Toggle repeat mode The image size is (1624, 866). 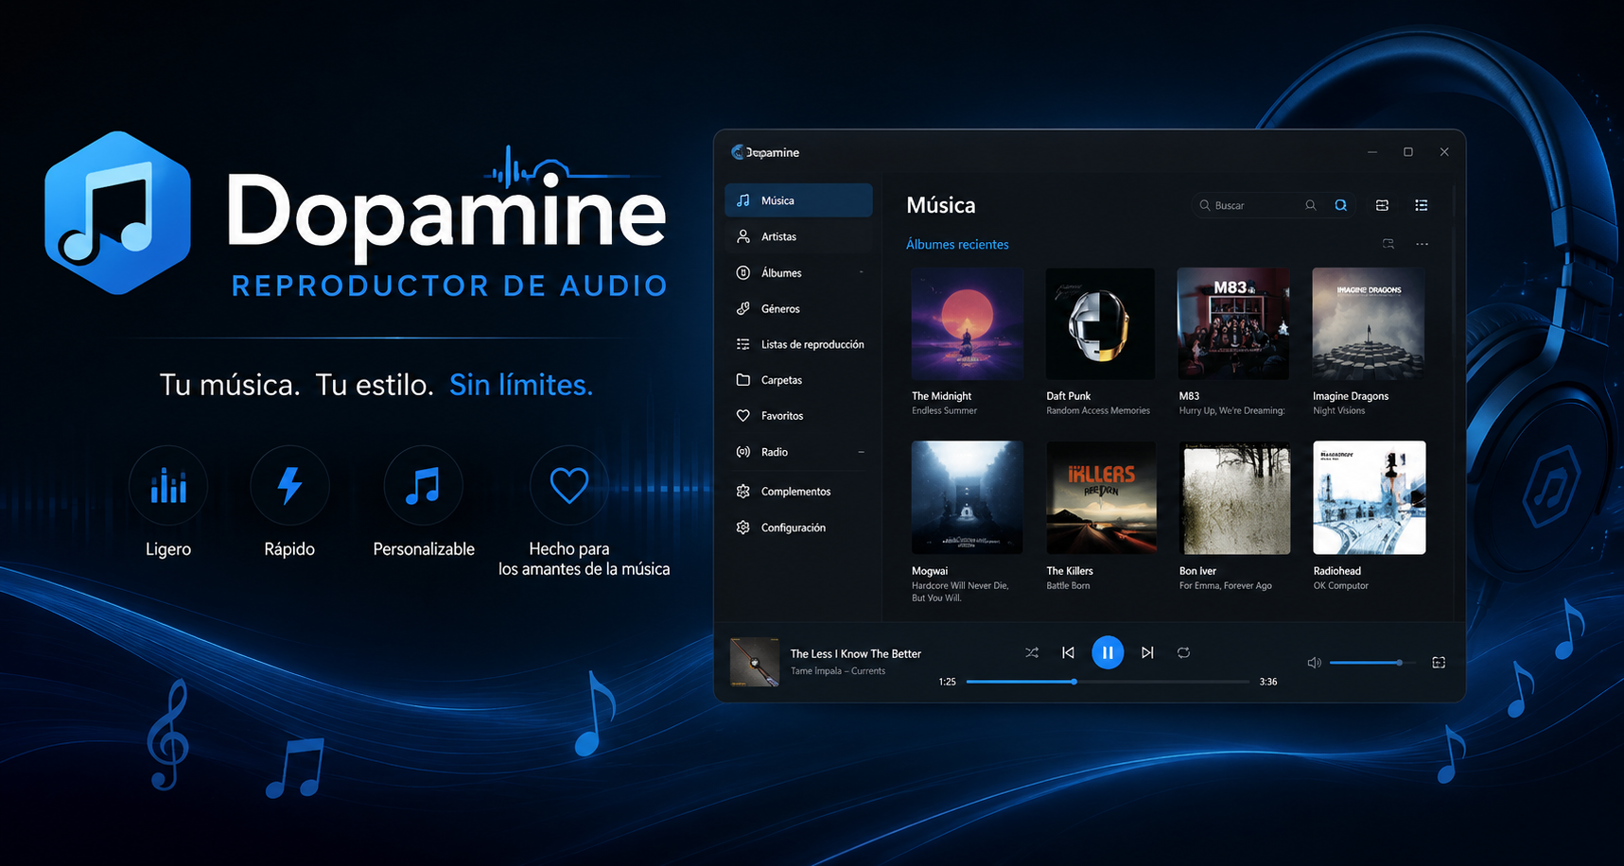[x=1183, y=652]
